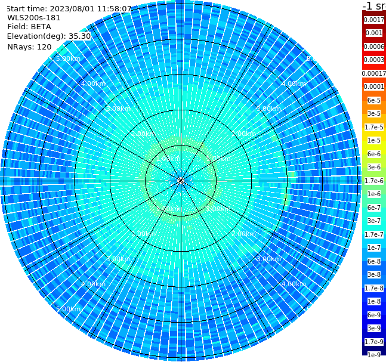The width and height of the screenshot is (386, 362).
Task: Select the 3e-7 colorbar value
Action: coord(374,221)
